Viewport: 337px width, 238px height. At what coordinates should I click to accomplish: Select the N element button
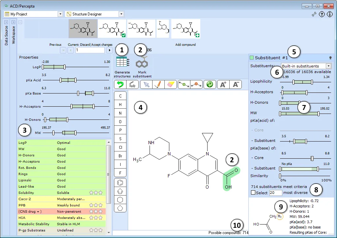[120, 113]
